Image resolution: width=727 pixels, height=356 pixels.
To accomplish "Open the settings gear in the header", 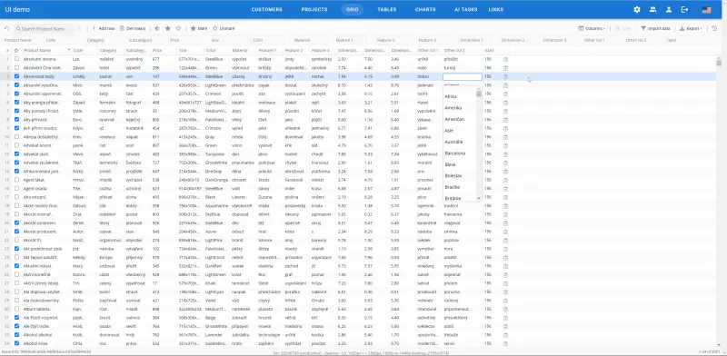I will tap(637, 9).
